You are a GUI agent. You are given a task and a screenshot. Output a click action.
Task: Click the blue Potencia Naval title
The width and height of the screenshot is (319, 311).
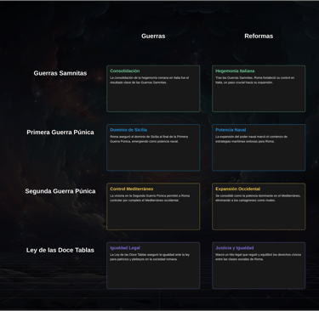pyautogui.click(x=231, y=130)
